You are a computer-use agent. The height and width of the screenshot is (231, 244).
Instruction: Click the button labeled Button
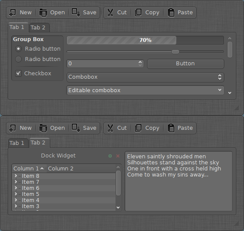186,64
